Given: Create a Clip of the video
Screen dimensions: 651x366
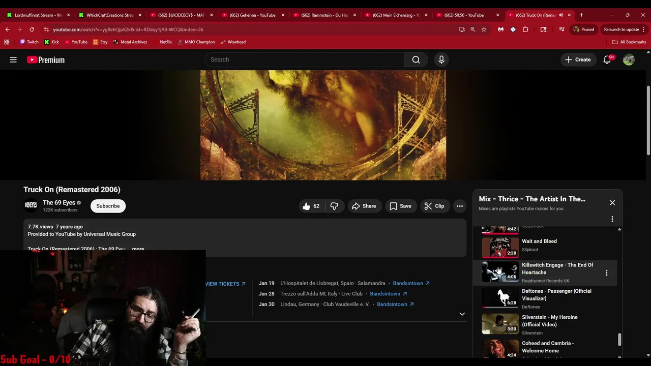Looking at the screenshot, I should (434, 206).
